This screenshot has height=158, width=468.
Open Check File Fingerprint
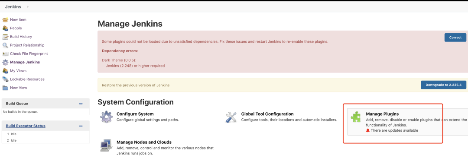click(29, 54)
